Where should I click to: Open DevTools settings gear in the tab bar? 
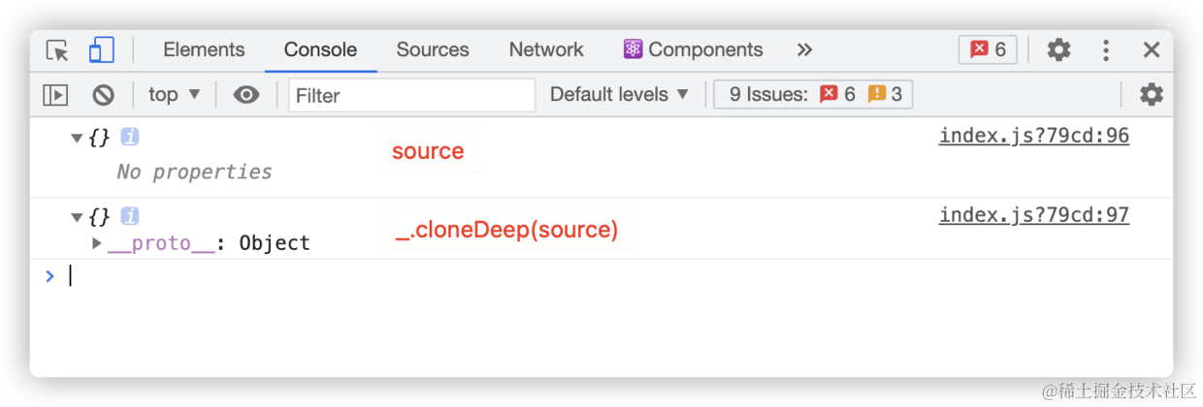1058,50
